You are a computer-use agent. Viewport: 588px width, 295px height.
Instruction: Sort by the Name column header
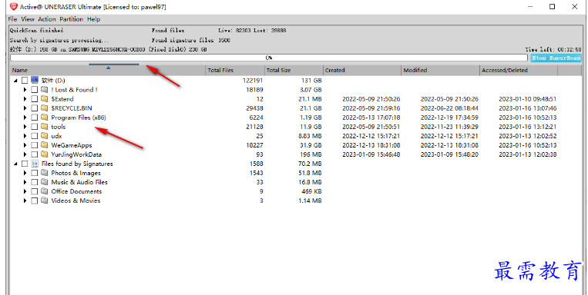tap(108, 70)
